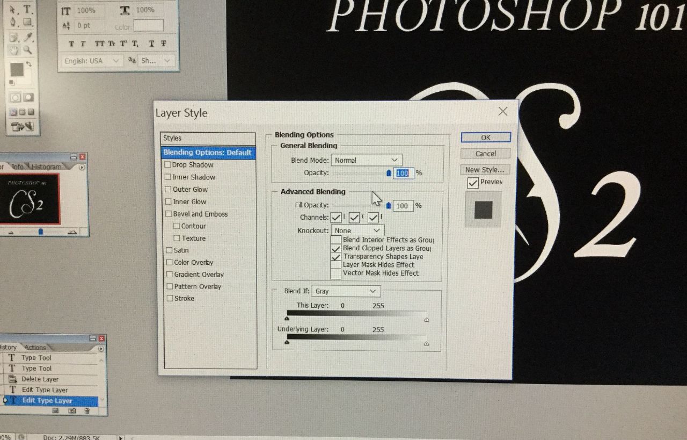Click Cancel in Layer Style dialog

(x=486, y=154)
